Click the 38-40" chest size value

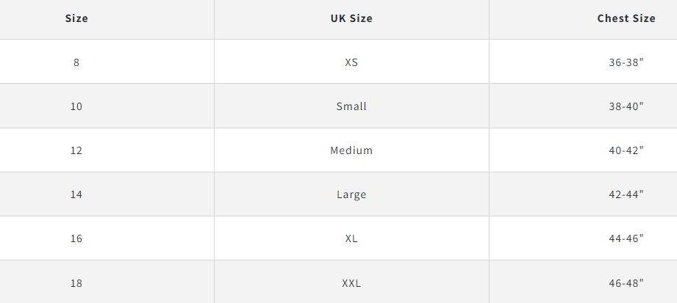[626, 106]
